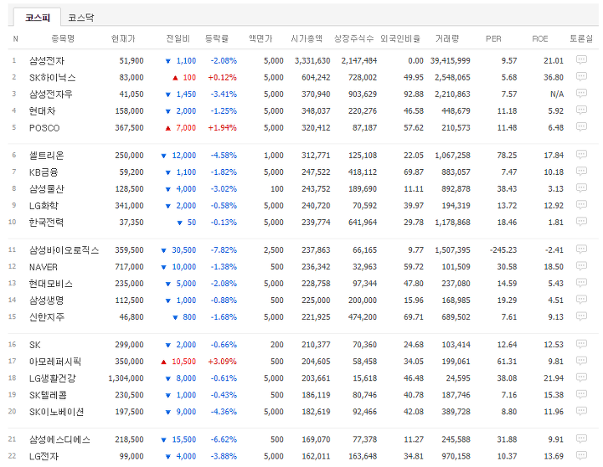Open the KB금융 stock link
Image resolution: width=603 pixels, height=467 pixels.
[x=44, y=172]
